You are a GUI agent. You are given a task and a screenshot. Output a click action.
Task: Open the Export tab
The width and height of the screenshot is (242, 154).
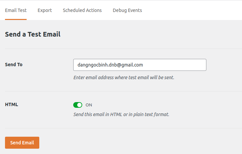[45, 10]
